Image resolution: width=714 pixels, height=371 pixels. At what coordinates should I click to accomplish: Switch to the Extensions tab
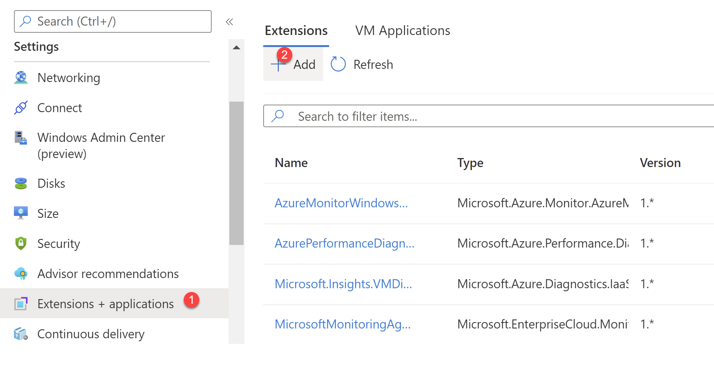click(x=296, y=30)
